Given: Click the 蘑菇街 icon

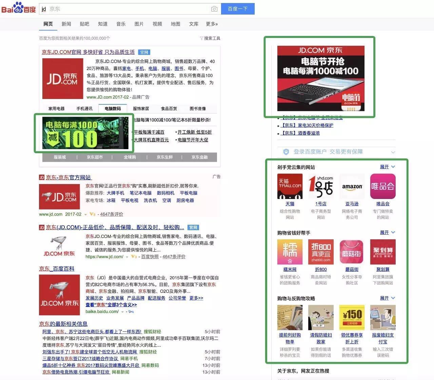Looking at the screenshot, I should pos(352,252).
